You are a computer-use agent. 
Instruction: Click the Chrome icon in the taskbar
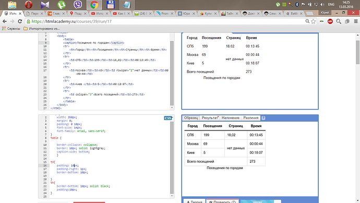point(94,5)
